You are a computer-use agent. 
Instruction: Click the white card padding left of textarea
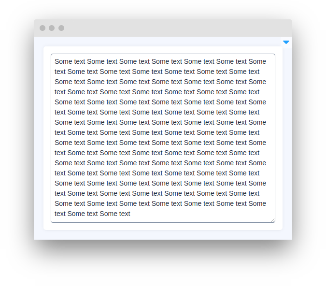coord(47,138)
